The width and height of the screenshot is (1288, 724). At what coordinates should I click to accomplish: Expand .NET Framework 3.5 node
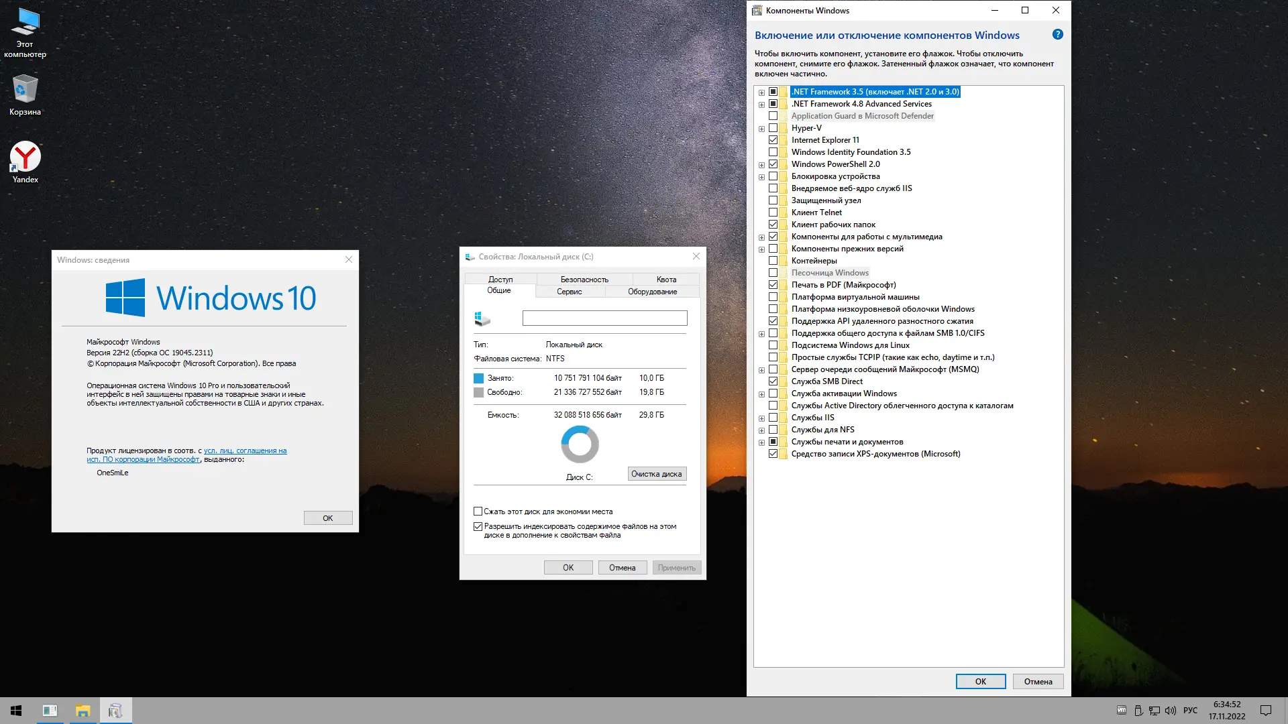[x=761, y=93]
